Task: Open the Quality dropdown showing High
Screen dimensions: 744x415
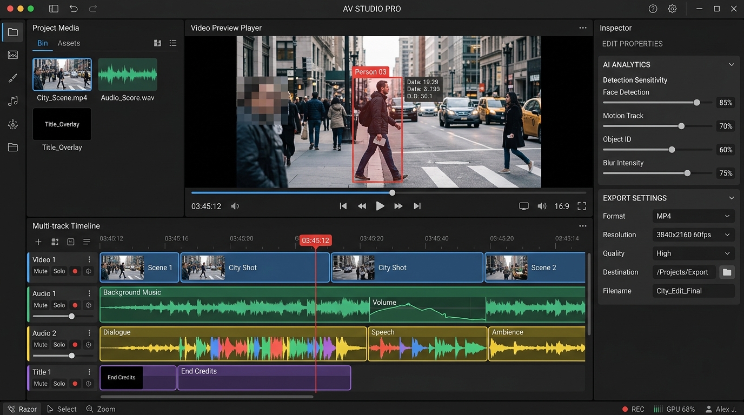Action: tap(694, 253)
